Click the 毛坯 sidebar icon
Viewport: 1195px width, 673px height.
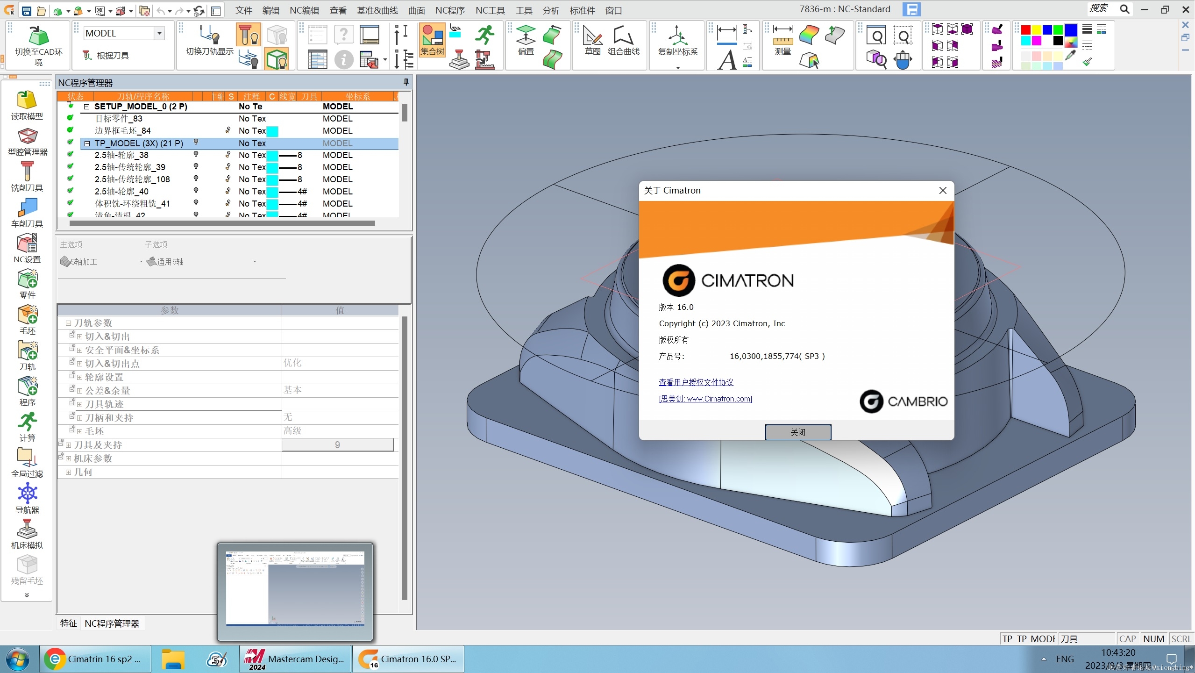[27, 320]
